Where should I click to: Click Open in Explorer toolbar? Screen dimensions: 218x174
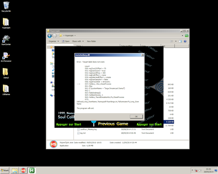tap(66, 41)
